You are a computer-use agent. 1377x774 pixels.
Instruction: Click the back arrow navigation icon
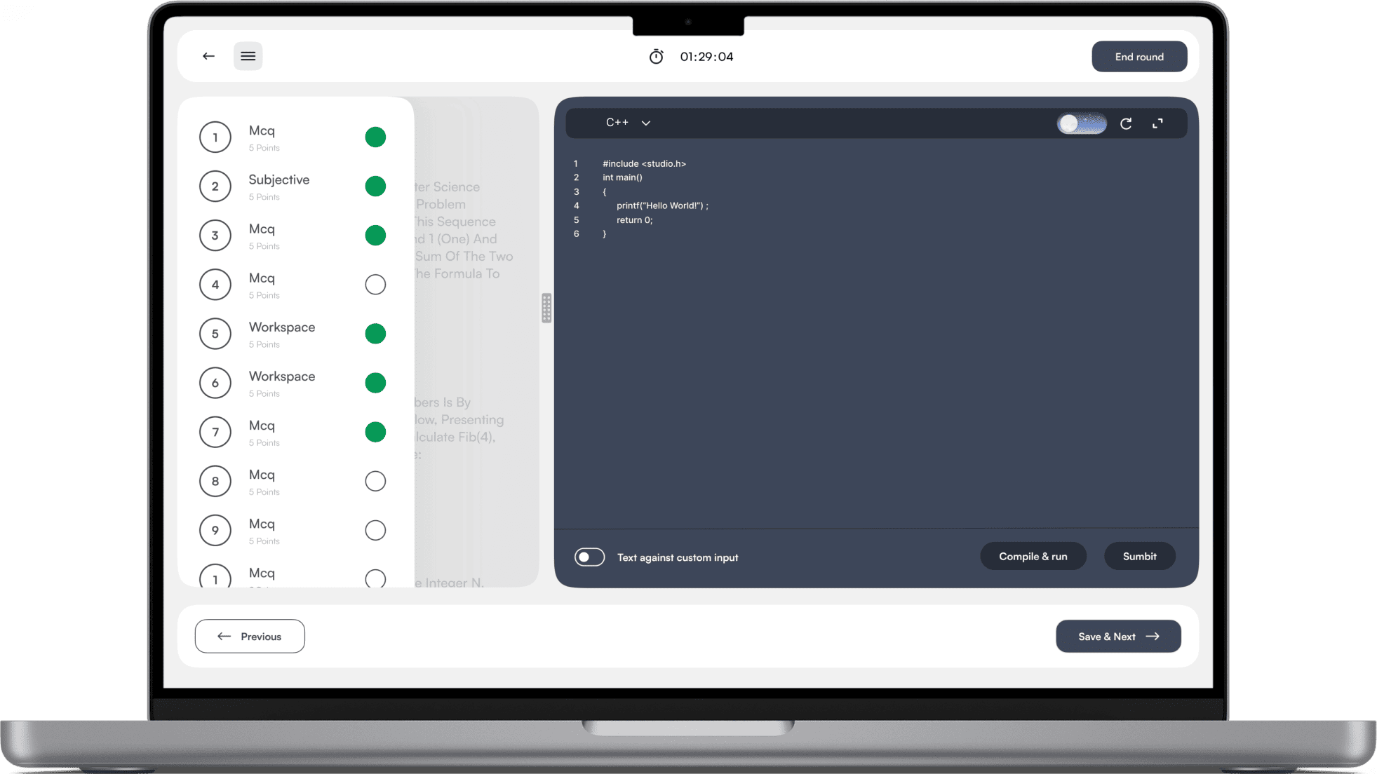point(208,57)
